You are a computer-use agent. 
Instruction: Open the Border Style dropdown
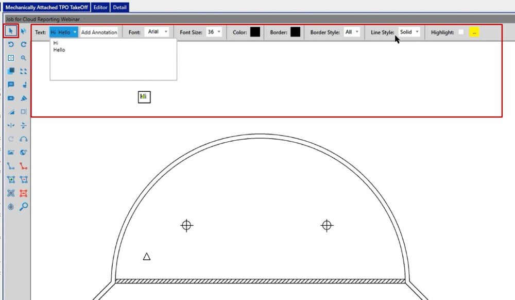(352, 32)
